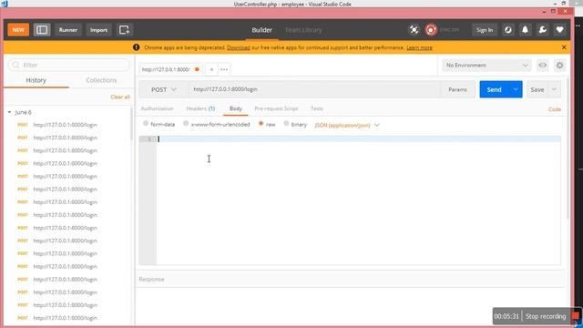Collapse the June 6 history group
The height and width of the screenshot is (328, 583).
tap(9, 112)
